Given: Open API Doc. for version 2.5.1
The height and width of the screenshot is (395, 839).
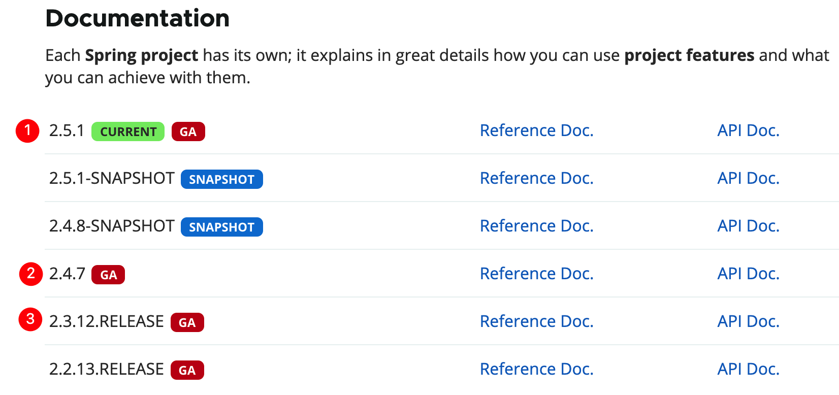Looking at the screenshot, I should coord(748,130).
